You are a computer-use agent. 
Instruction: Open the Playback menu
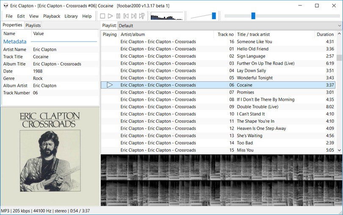point(52,16)
